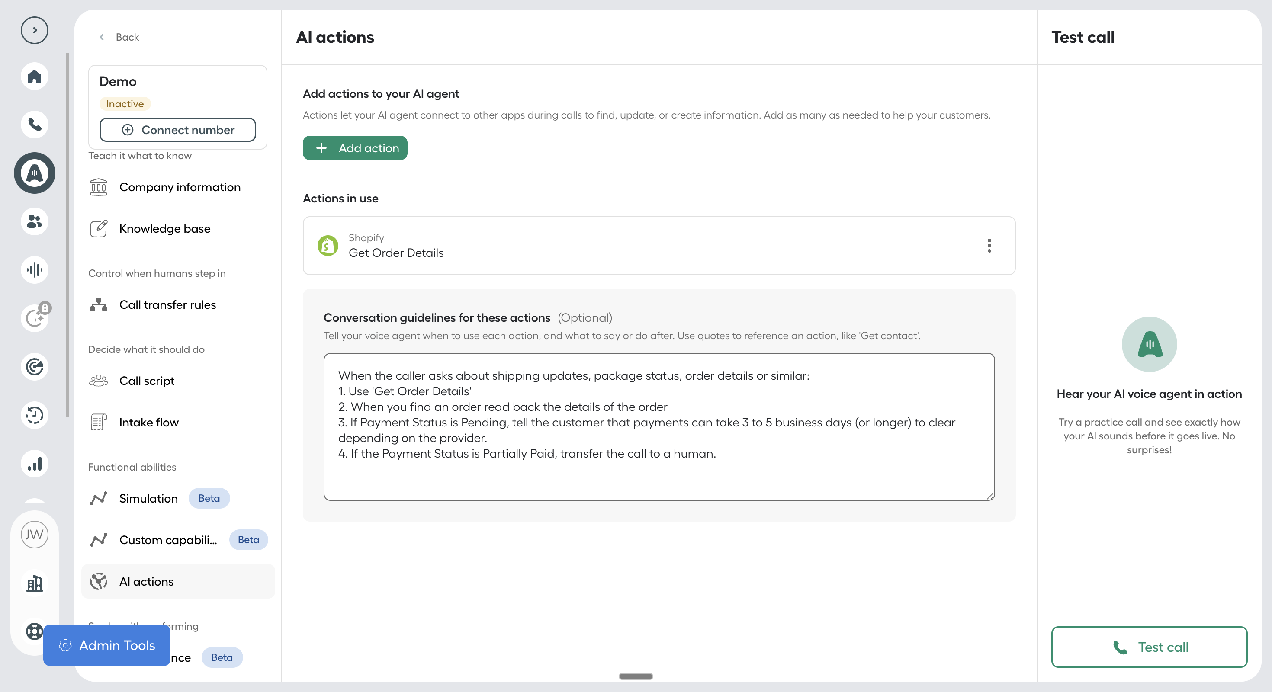This screenshot has width=1272, height=692.
Task: Open Shopify action three-dot menu
Action: [989, 245]
